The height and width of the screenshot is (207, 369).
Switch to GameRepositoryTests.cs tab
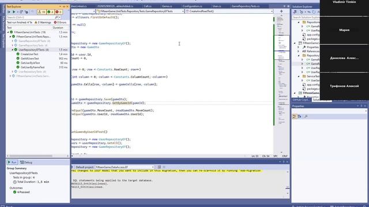(246, 6)
